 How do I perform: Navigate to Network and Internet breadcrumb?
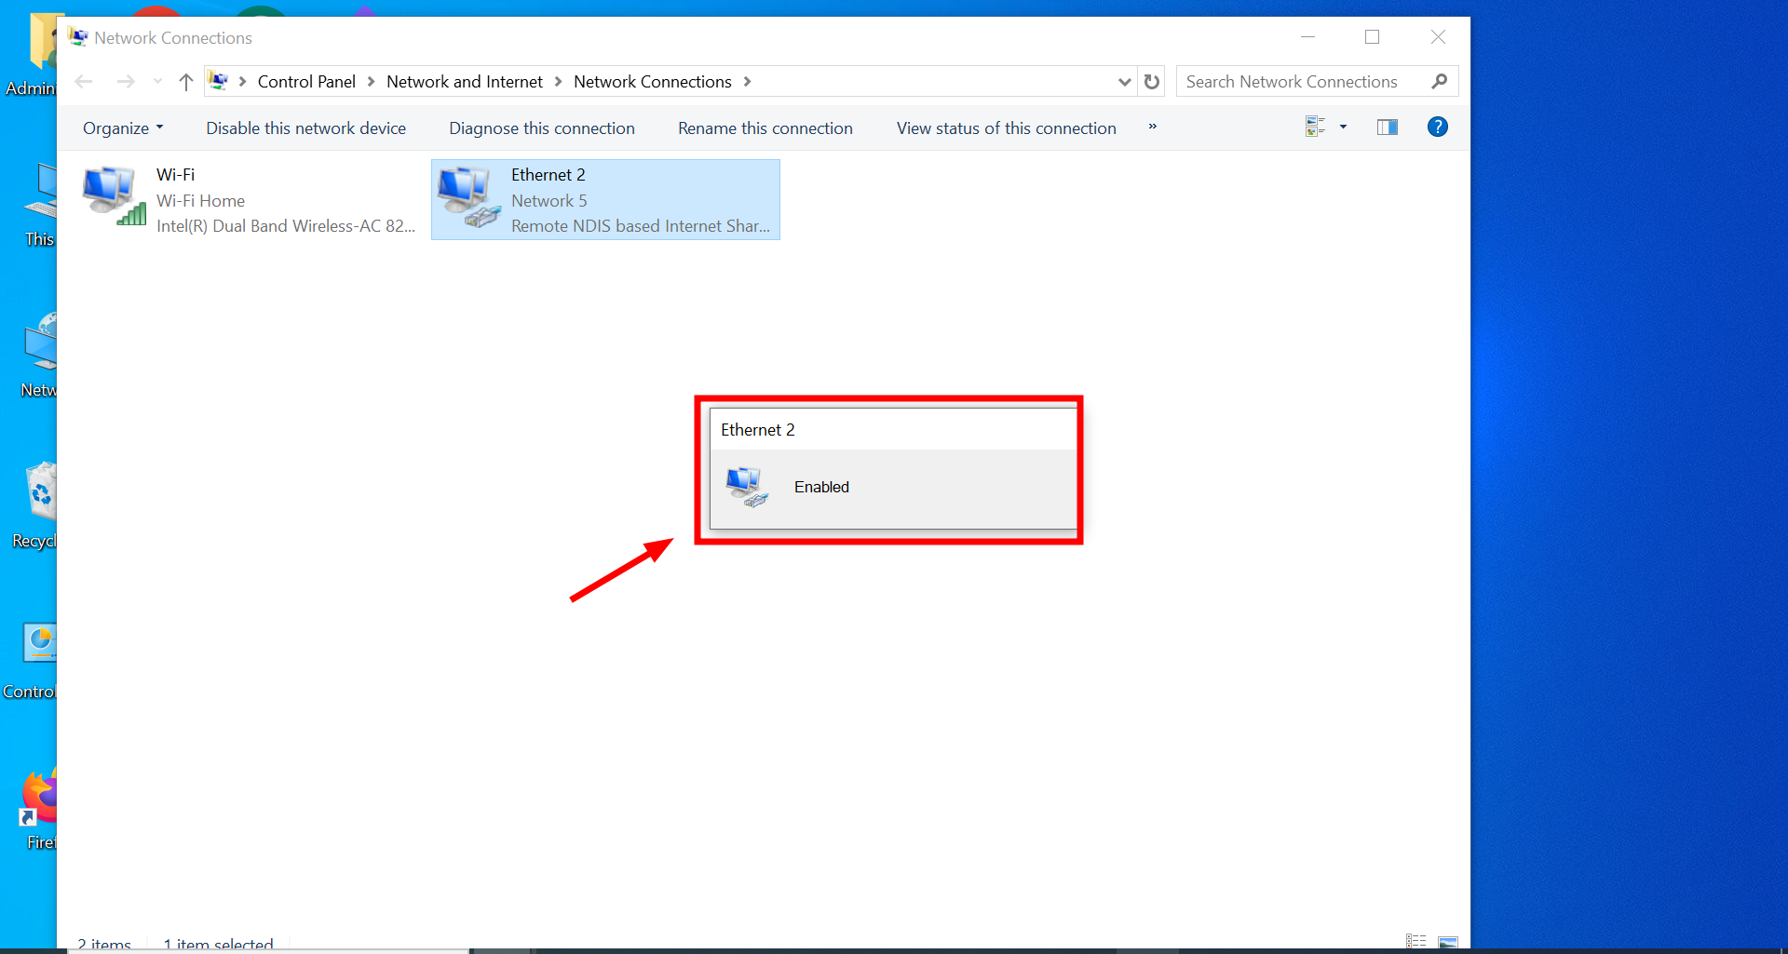[x=465, y=82]
